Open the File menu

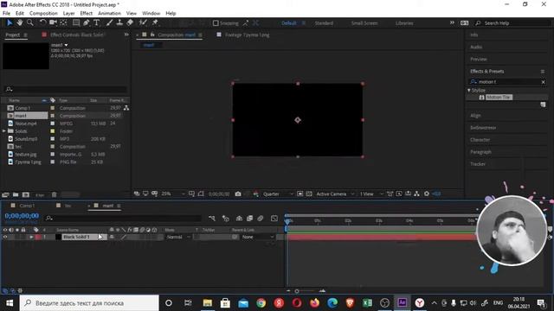[6, 14]
